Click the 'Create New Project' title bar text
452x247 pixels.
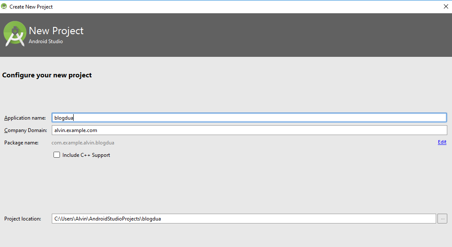click(32, 6)
